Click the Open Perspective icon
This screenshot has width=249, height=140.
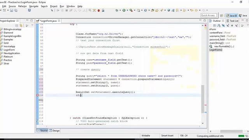tap(221, 16)
